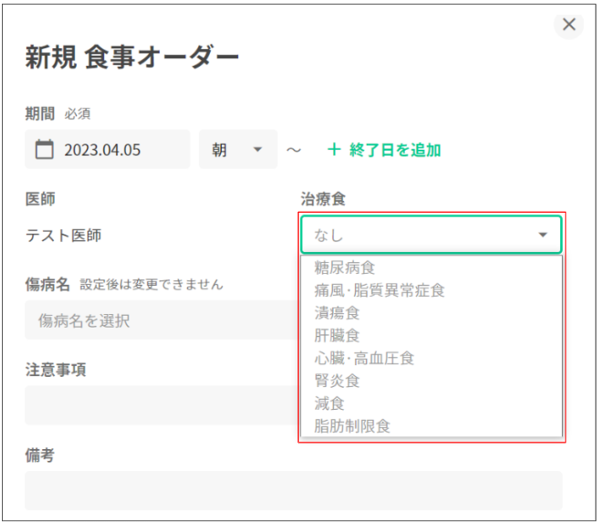Click into the 備考 text field
The width and height of the screenshot is (601, 522).
click(x=293, y=490)
